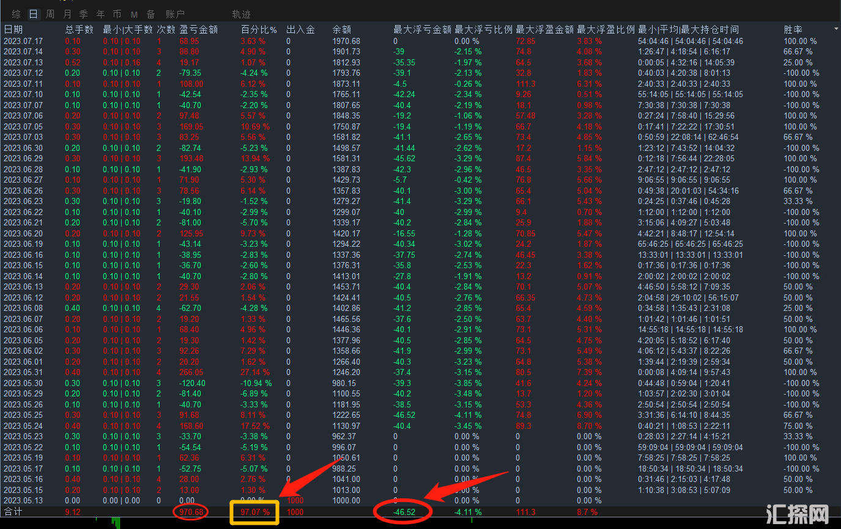Click the 百分比% column header
The width and height of the screenshot is (841, 529).
(259, 29)
